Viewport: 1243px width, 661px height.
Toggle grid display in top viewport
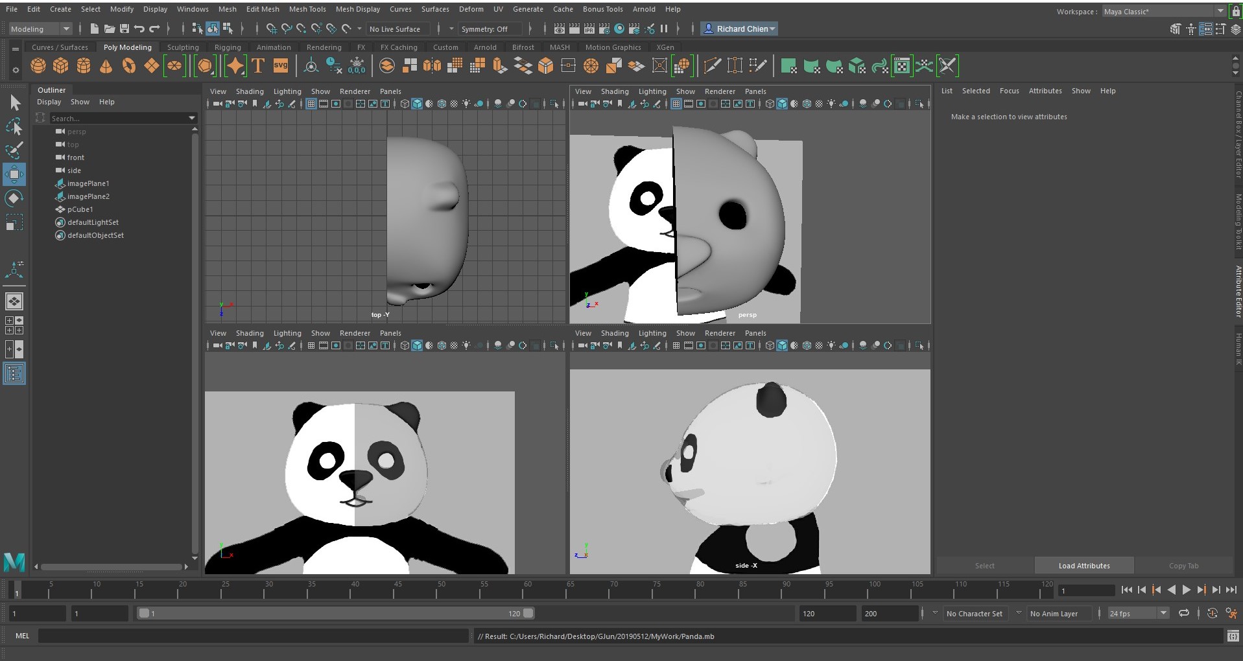(x=311, y=104)
